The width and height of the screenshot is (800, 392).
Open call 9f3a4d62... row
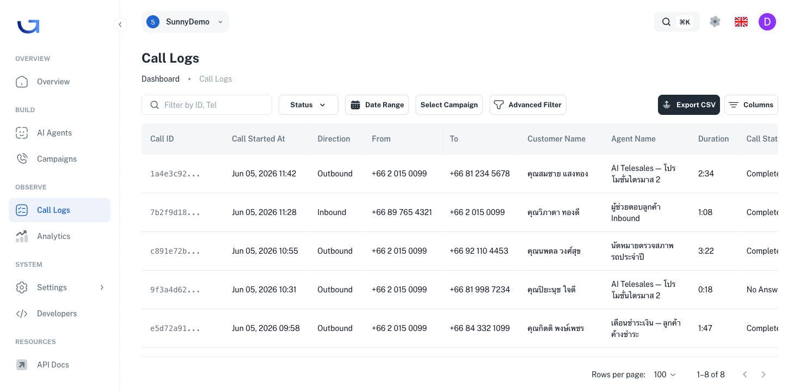pyautogui.click(x=460, y=290)
